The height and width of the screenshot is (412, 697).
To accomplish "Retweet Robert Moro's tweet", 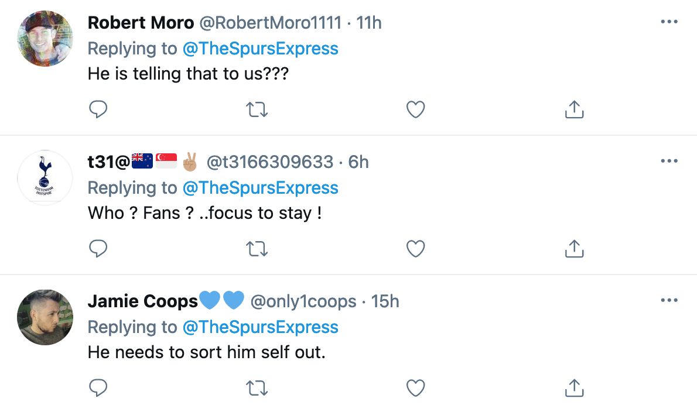I will point(257,109).
